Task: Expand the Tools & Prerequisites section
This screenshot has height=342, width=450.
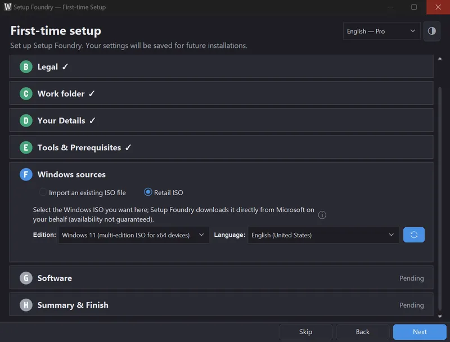Action: click(x=221, y=147)
